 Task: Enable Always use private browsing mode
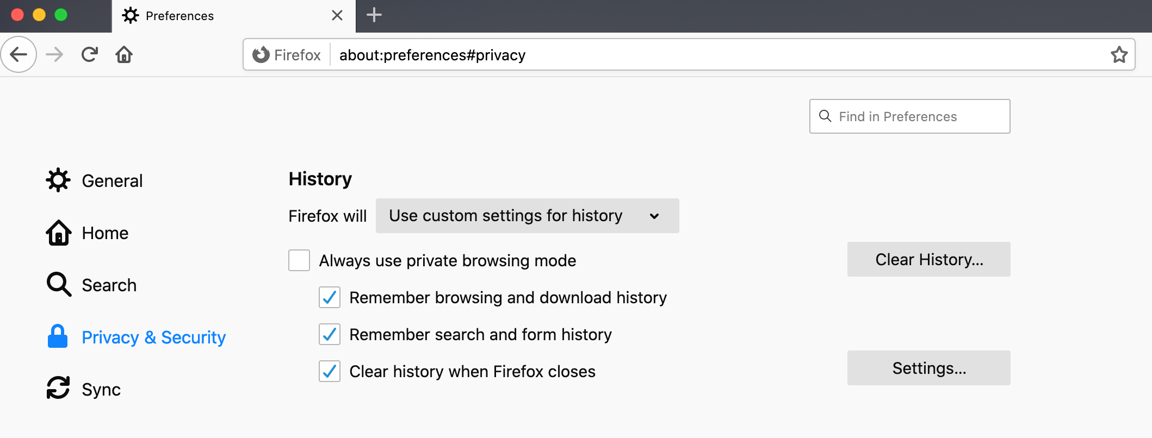coord(299,260)
